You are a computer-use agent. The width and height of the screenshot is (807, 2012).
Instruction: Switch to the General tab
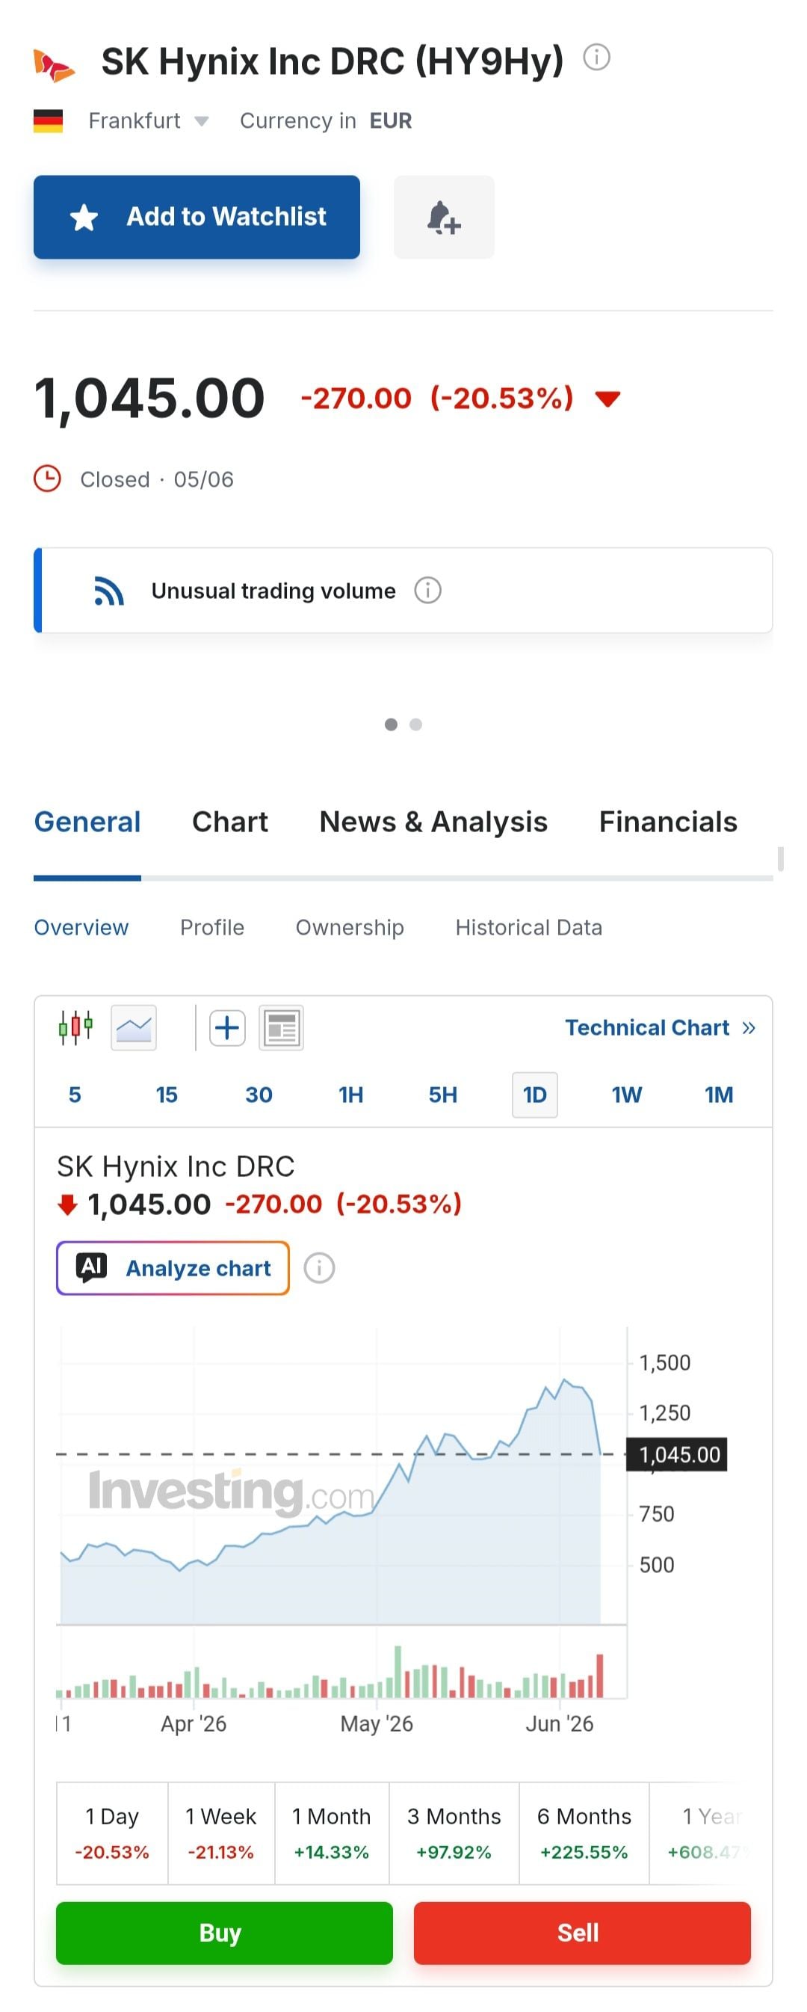[x=87, y=822]
